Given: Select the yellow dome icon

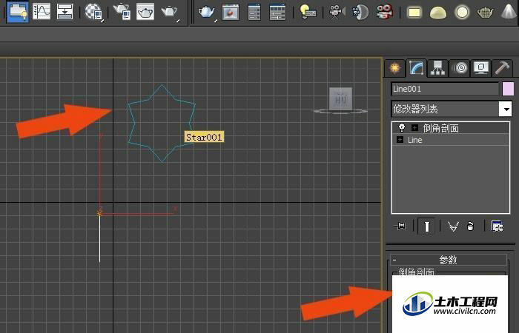Looking at the screenshot, I should tap(438, 13).
